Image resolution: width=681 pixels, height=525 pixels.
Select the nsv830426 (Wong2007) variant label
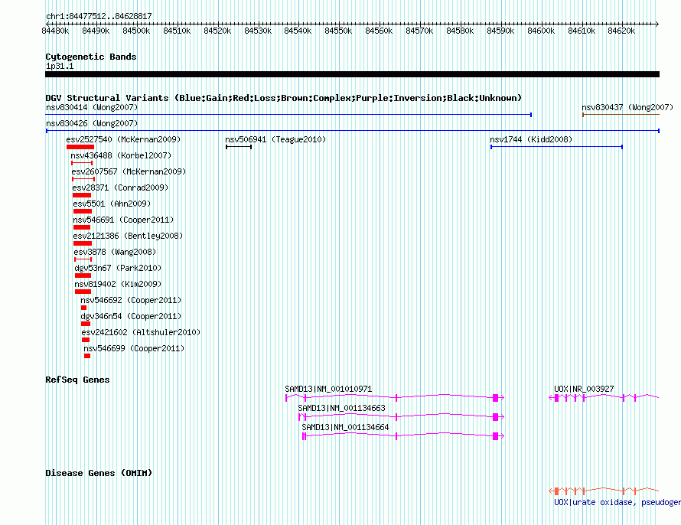click(92, 123)
